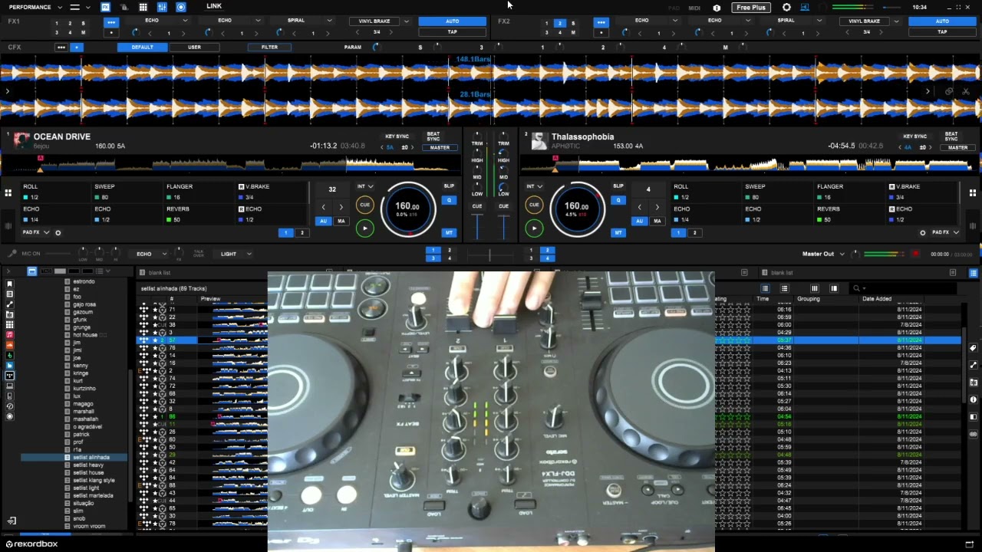
Task: Open deck 1 PAD FX settings gear
Action: (58, 232)
